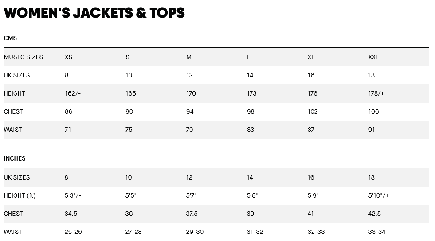Select the 5'7" height value
Image resolution: width=435 pixels, height=241 pixels.
coord(191,195)
